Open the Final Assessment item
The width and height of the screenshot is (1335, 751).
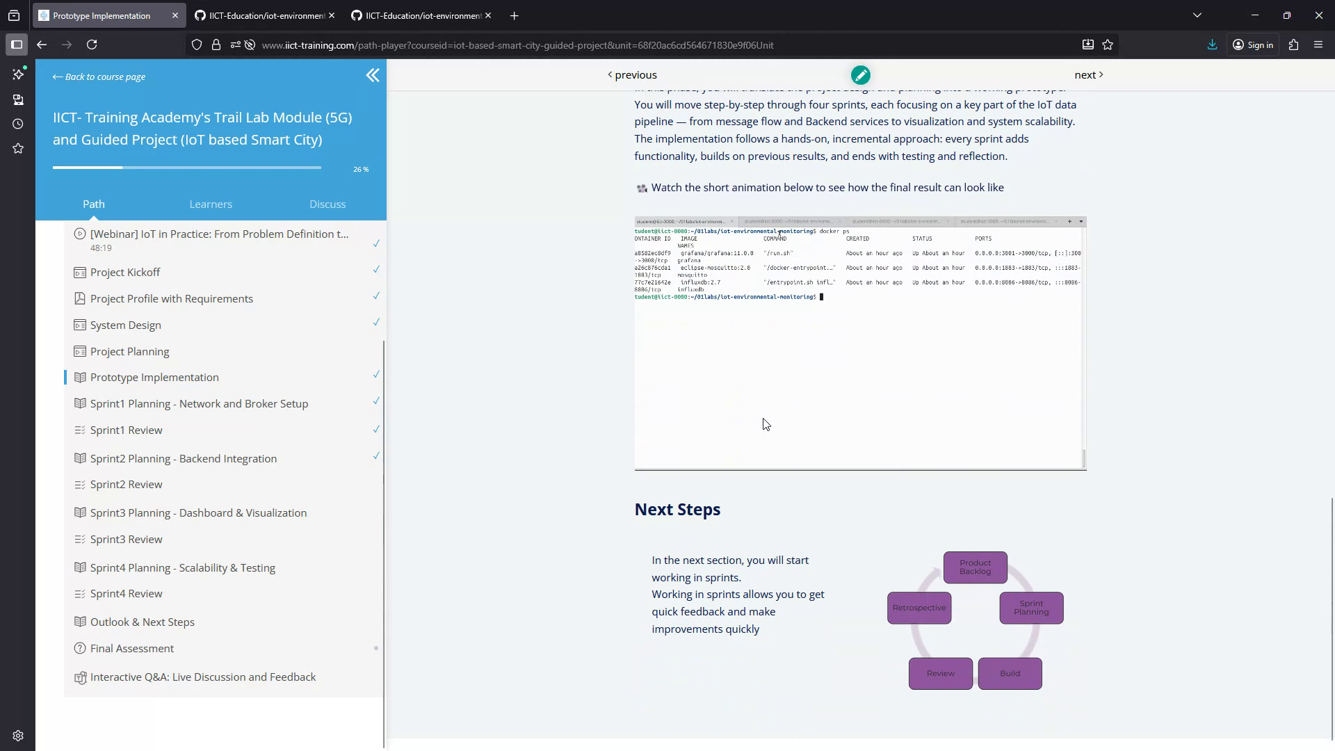click(x=132, y=648)
